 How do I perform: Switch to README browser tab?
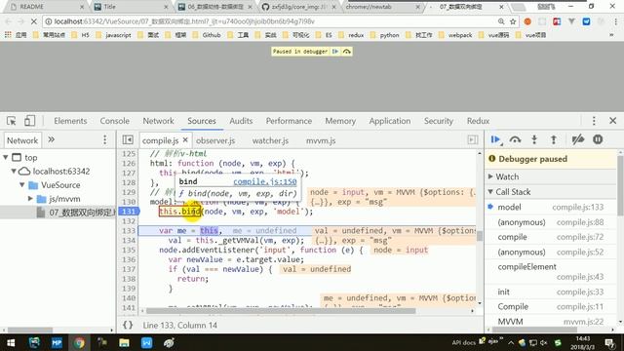[46, 7]
